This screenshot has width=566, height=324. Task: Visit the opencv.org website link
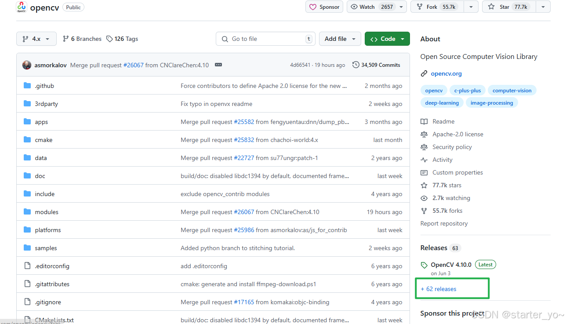click(446, 73)
